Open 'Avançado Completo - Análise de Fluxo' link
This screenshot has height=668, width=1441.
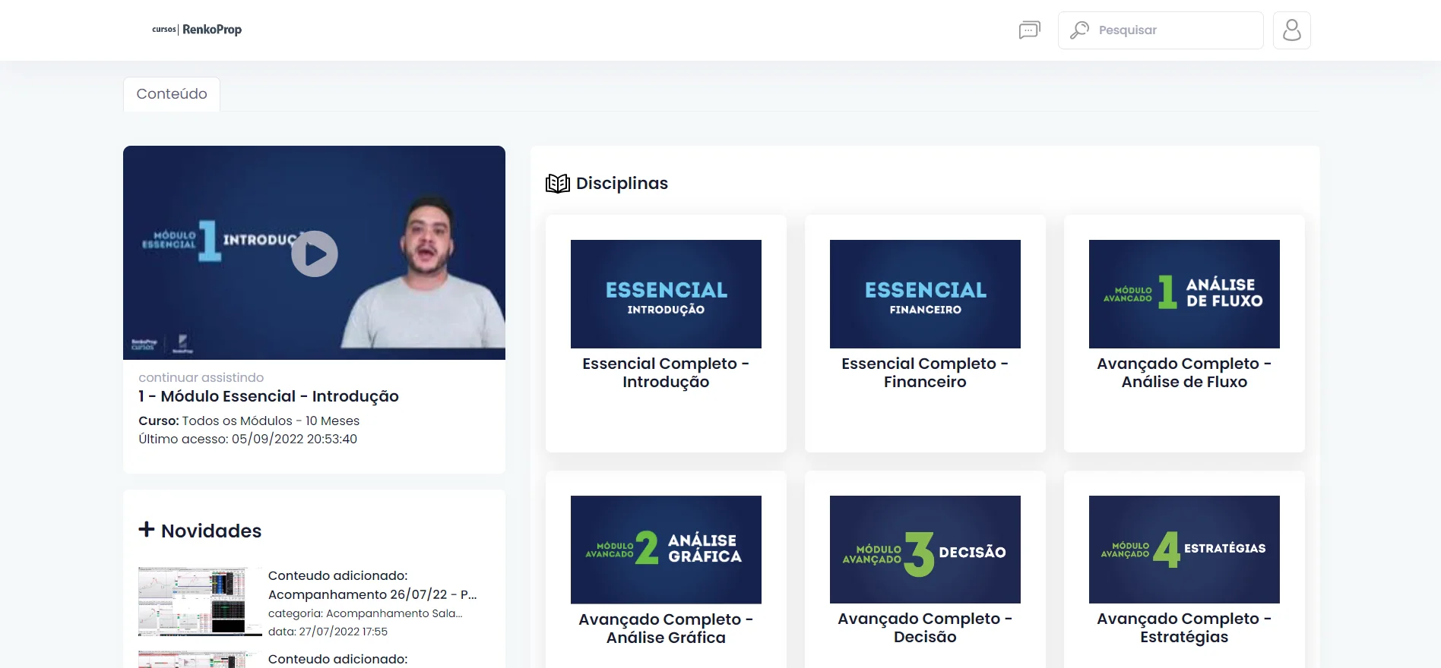(x=1184, y=373)
